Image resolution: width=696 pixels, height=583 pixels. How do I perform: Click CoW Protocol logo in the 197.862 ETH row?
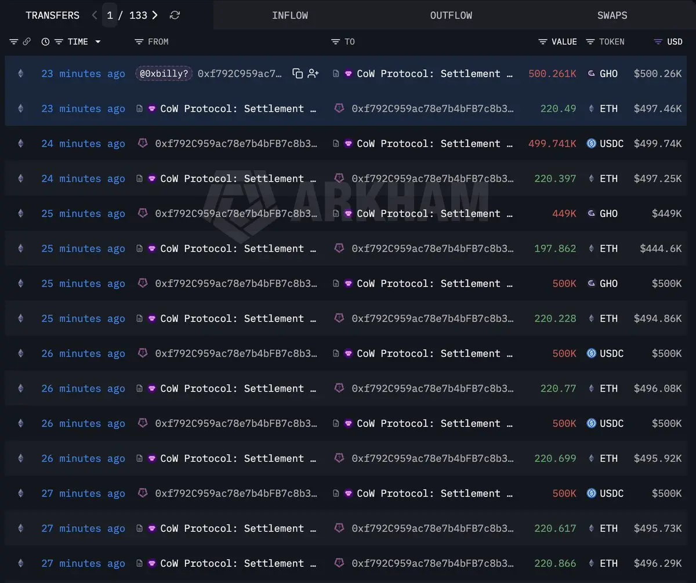[x=151, y=248]
